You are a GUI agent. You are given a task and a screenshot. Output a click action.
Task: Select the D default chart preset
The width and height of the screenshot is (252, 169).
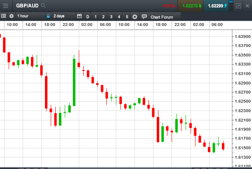[87, 17]
